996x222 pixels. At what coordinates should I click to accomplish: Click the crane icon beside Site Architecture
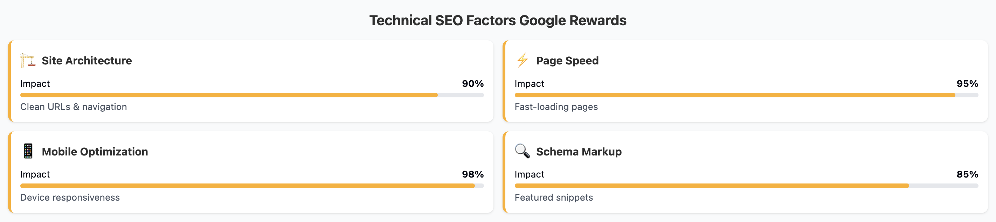pos(28,61)
